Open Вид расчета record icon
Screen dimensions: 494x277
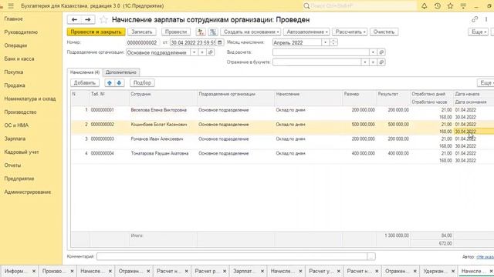(381, 52)
